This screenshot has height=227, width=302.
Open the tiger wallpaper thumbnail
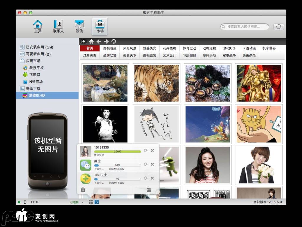(156, 83)
